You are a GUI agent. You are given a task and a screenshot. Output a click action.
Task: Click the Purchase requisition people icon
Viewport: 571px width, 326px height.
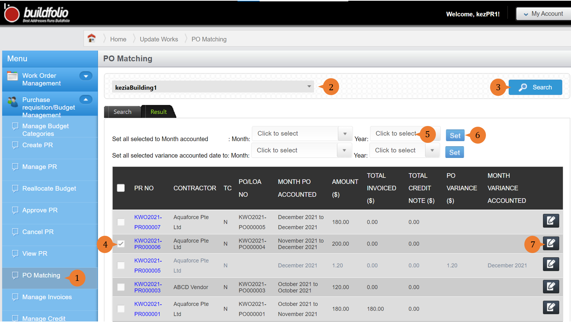coord(12,102)
